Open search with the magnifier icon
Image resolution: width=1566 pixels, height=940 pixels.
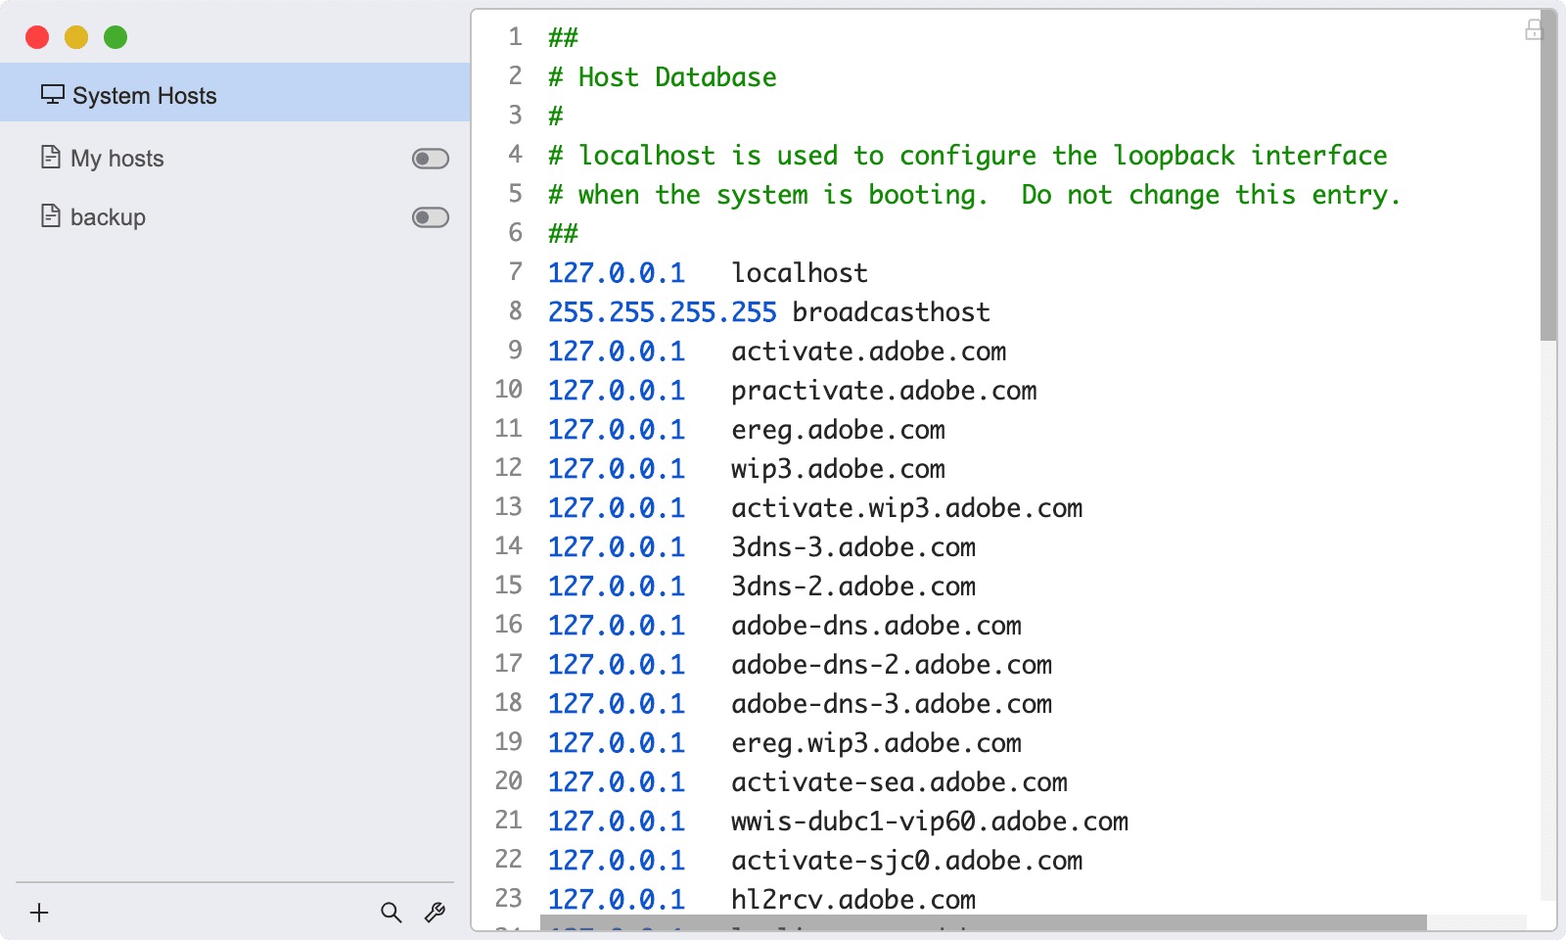391,913
